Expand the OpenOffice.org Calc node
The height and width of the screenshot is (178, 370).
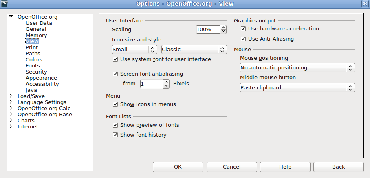coord(11,108)
